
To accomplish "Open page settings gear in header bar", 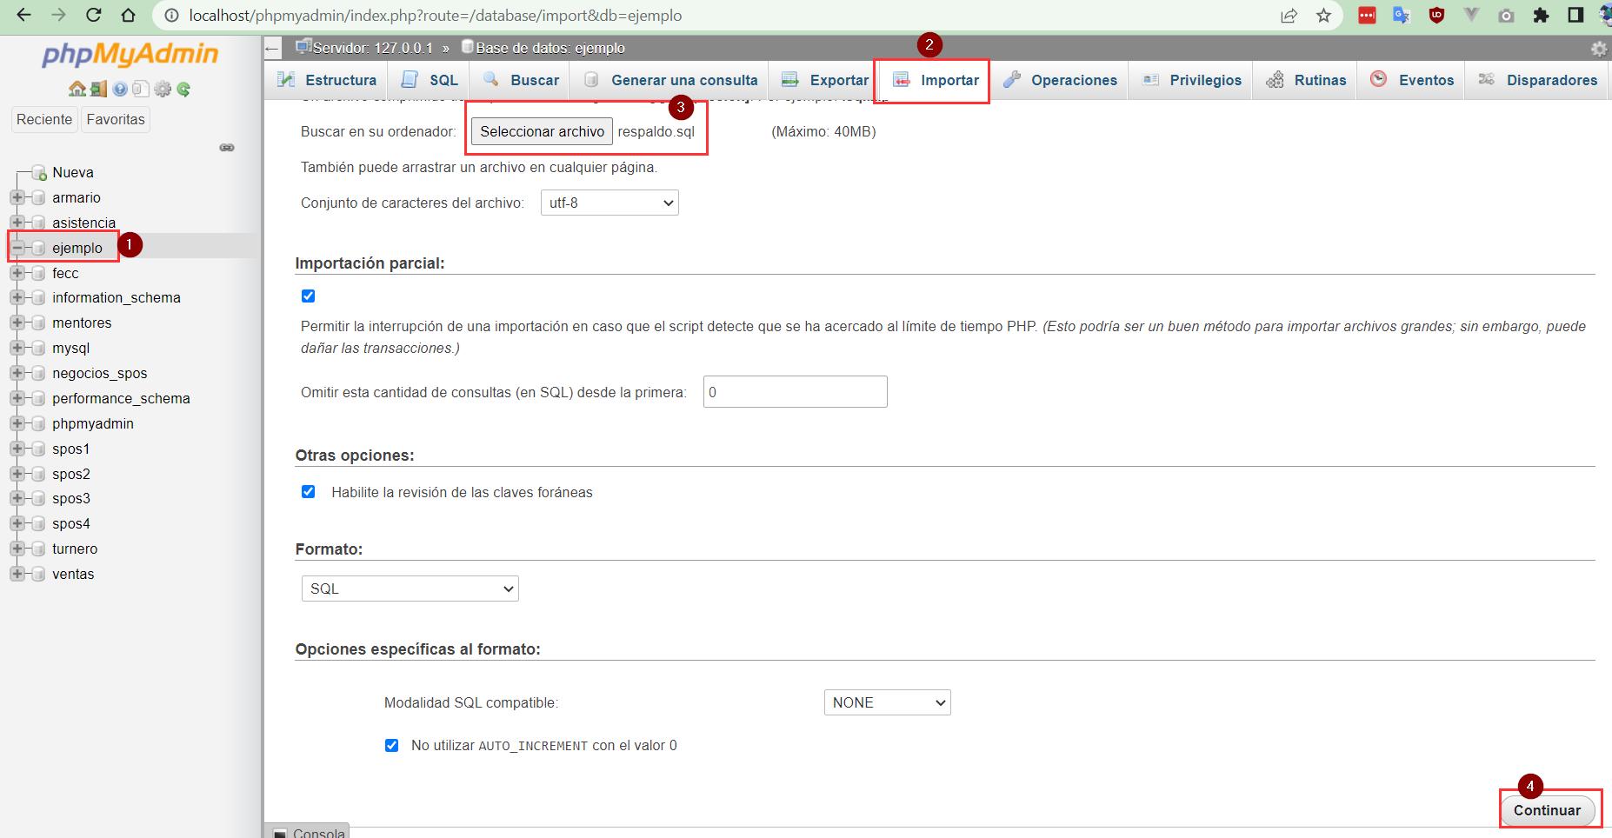I will point(1599,49).
